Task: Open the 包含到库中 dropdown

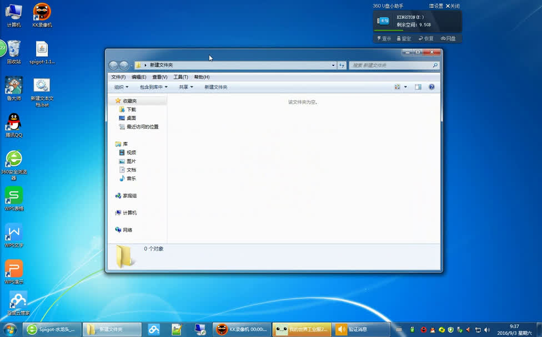Action: pyautogui.click(x=153, y=87)
